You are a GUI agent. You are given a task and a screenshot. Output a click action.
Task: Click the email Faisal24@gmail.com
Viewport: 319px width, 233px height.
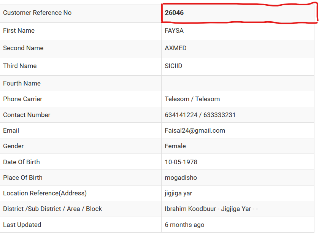click(195, 130)
